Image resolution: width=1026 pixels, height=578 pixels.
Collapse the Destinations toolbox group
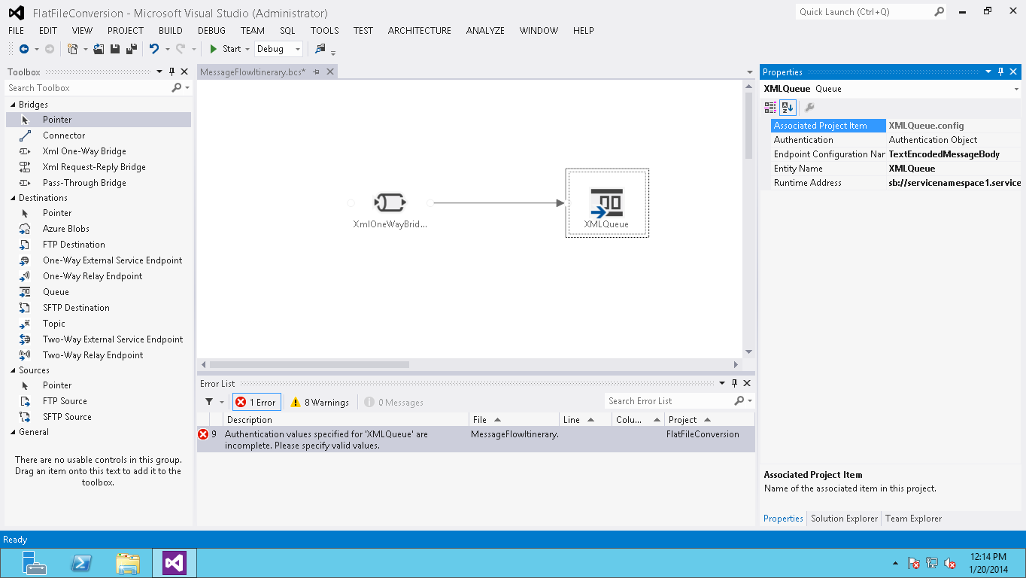tap(12, 198)
